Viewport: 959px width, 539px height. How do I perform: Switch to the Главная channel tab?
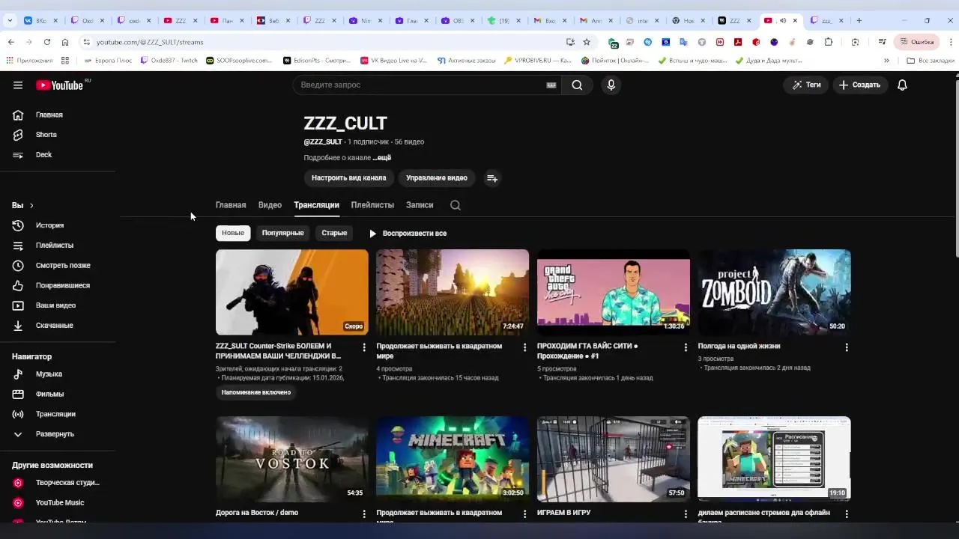pyautogui.click(x=231, y=205)
